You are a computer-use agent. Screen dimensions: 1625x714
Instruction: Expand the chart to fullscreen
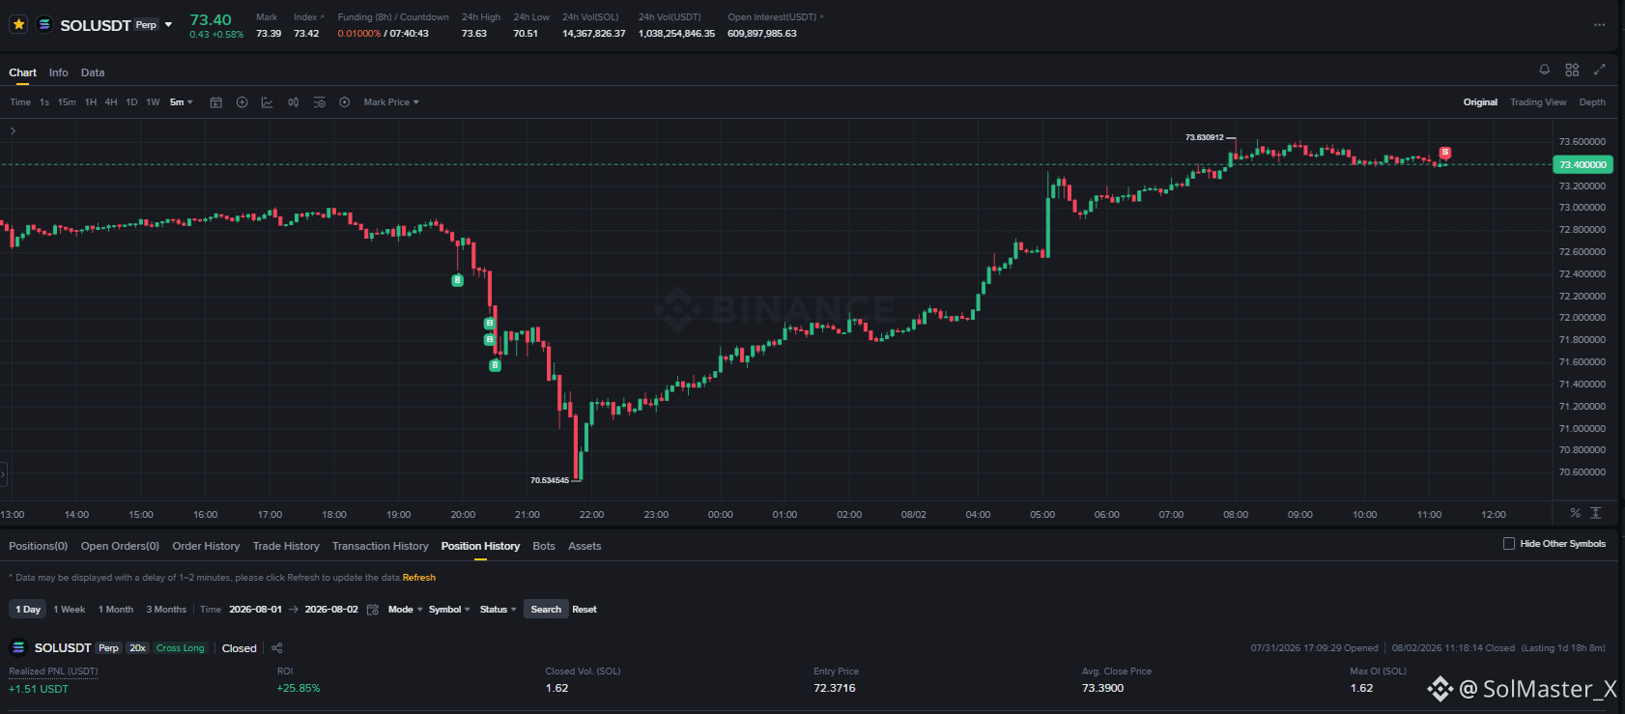1599,70
